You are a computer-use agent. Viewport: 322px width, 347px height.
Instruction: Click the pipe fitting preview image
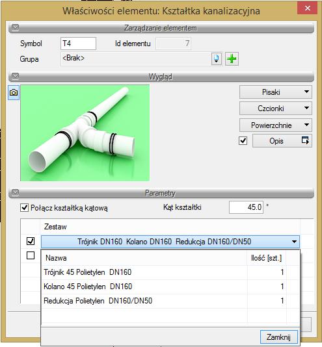(x=85, y=133)
